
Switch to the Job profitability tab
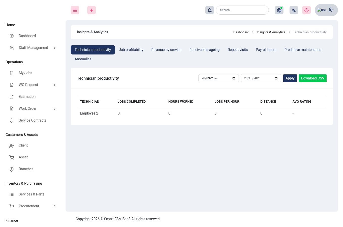tap(131, 50)
